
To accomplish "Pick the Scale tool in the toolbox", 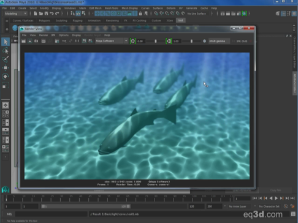I will (x=6, y=85).
